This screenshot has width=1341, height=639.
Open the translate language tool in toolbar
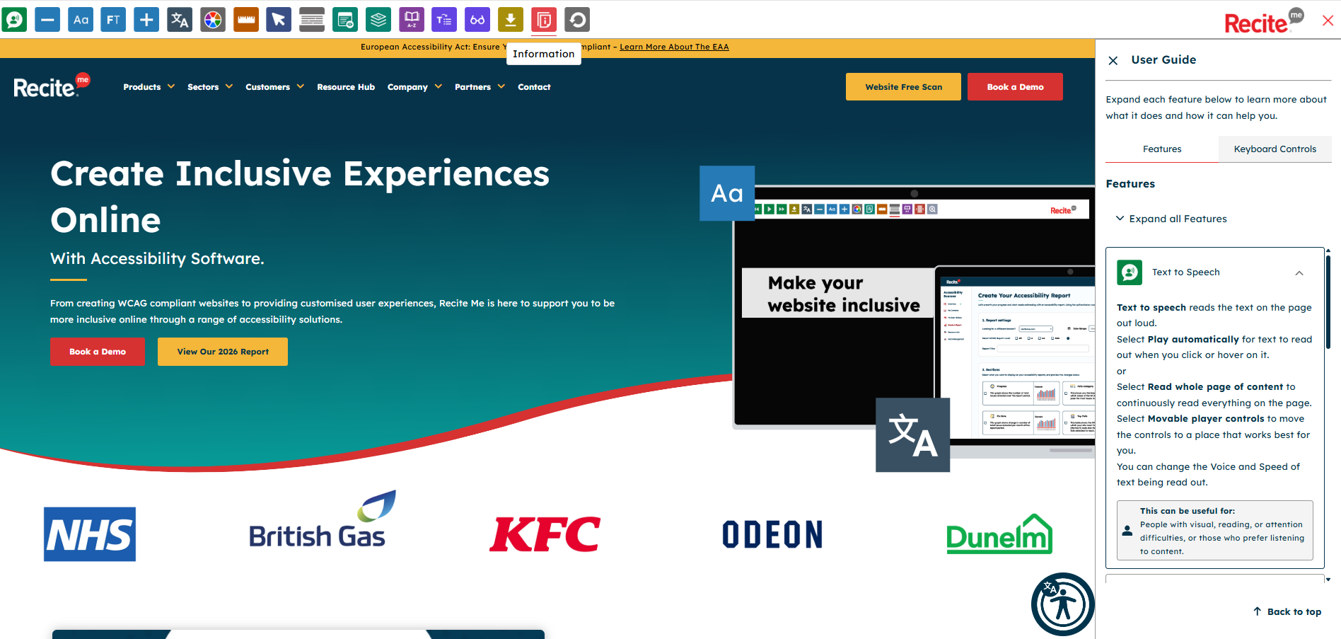(x=180, y=20)
